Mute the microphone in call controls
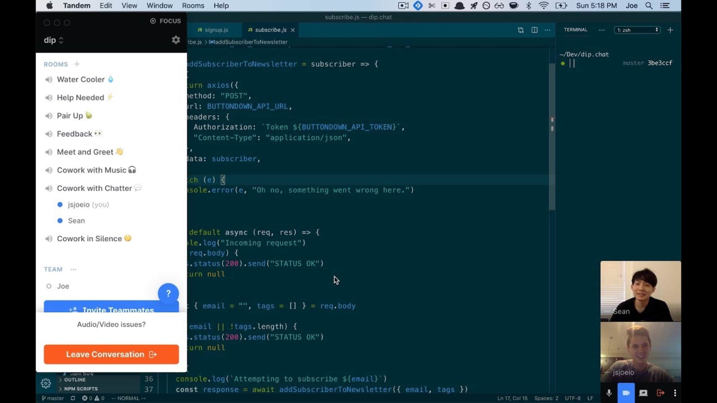The image size is (717, 403). click(x=609, y=393)
